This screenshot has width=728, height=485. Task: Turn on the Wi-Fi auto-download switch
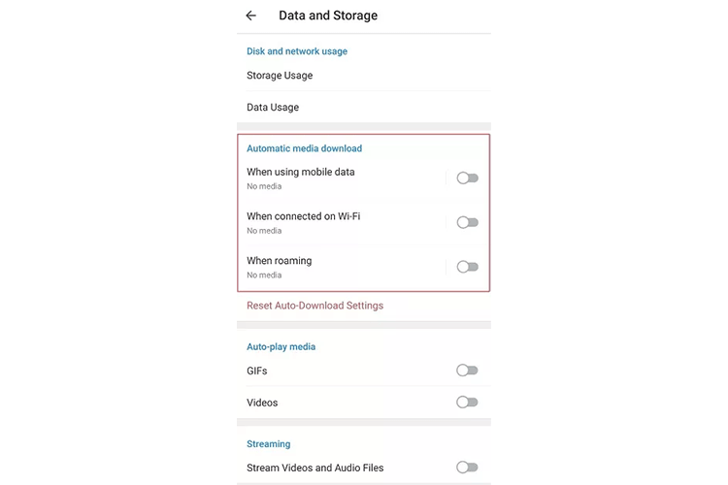(x=467, y=223)
